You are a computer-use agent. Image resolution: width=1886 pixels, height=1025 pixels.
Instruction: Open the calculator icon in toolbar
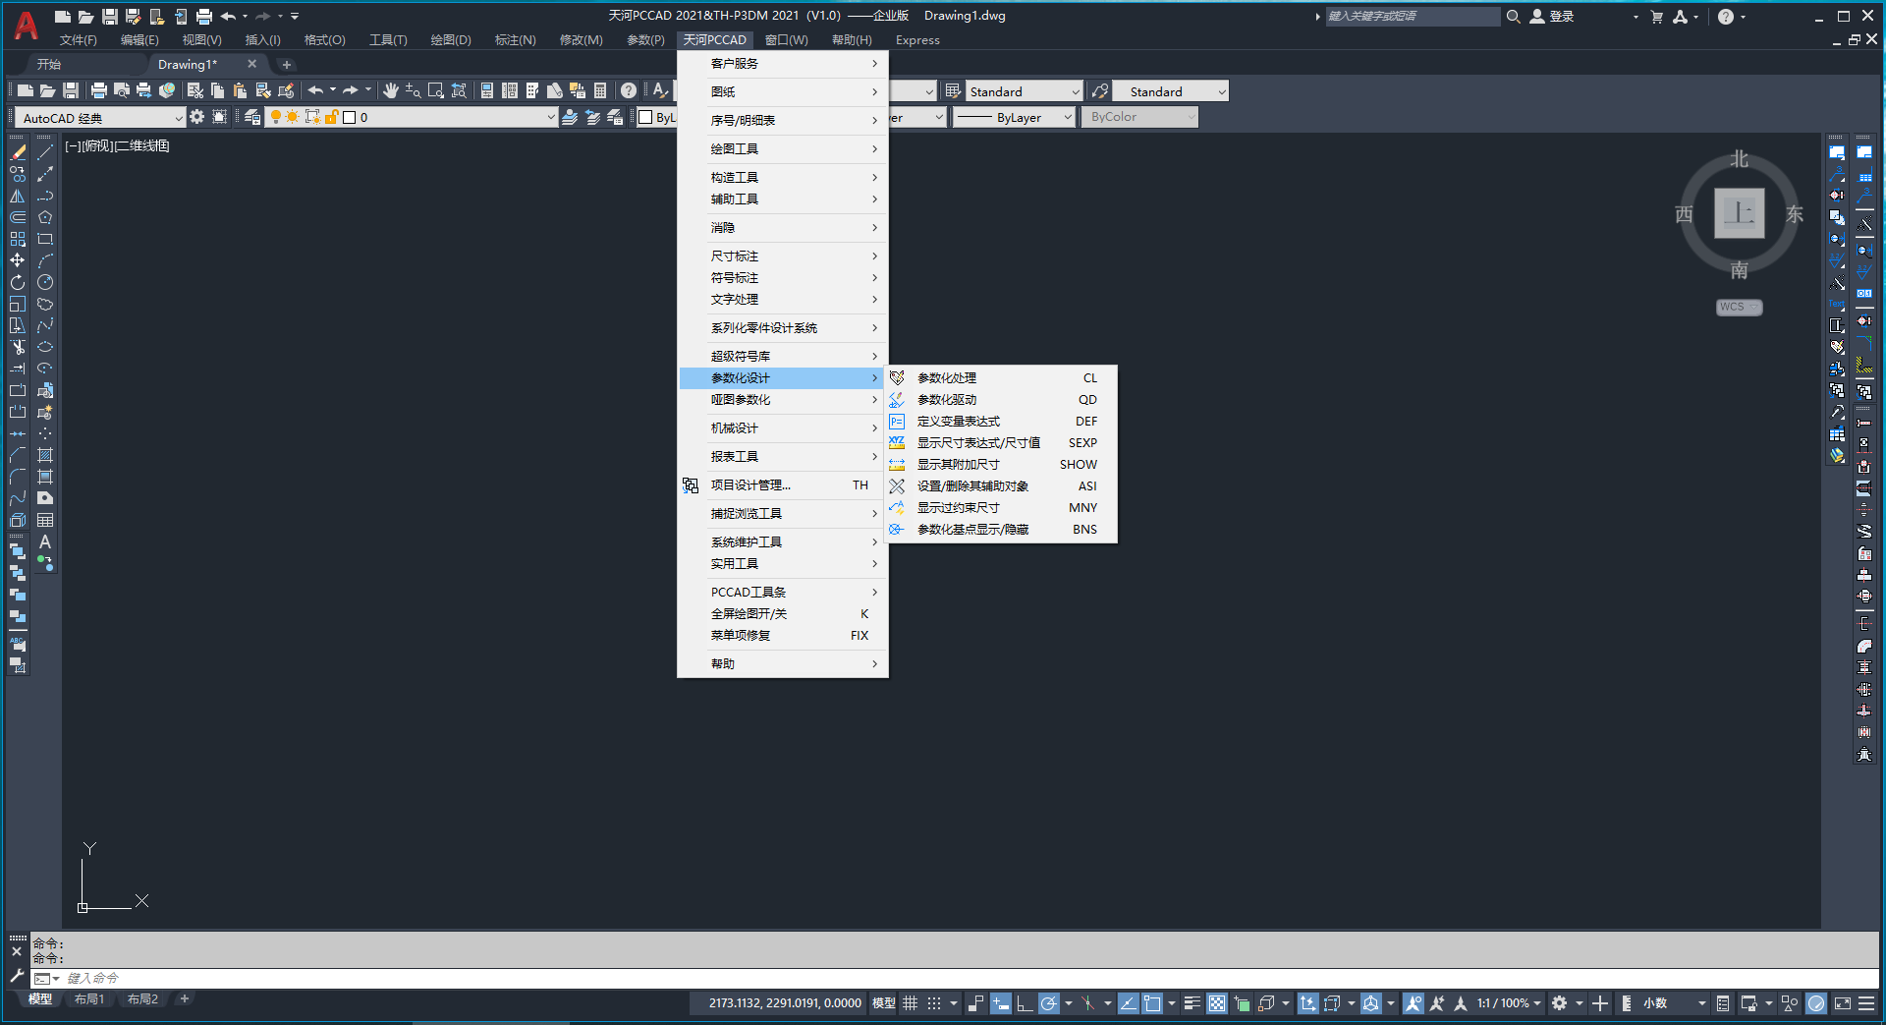coord(600,90)
